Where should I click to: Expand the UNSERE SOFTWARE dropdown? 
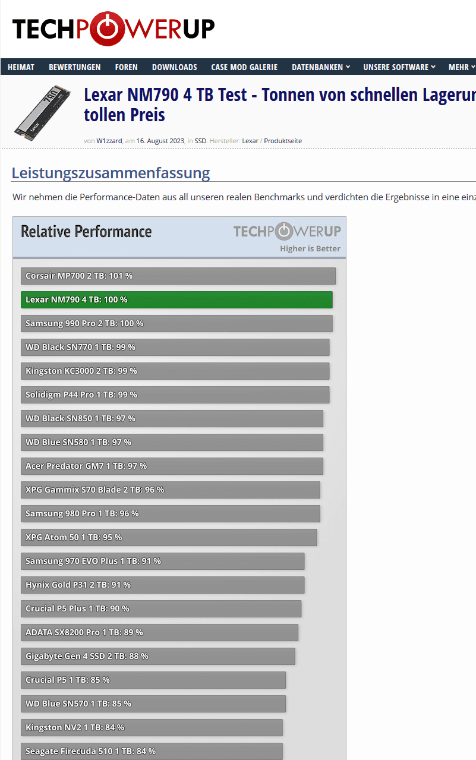tap(399, 67)
